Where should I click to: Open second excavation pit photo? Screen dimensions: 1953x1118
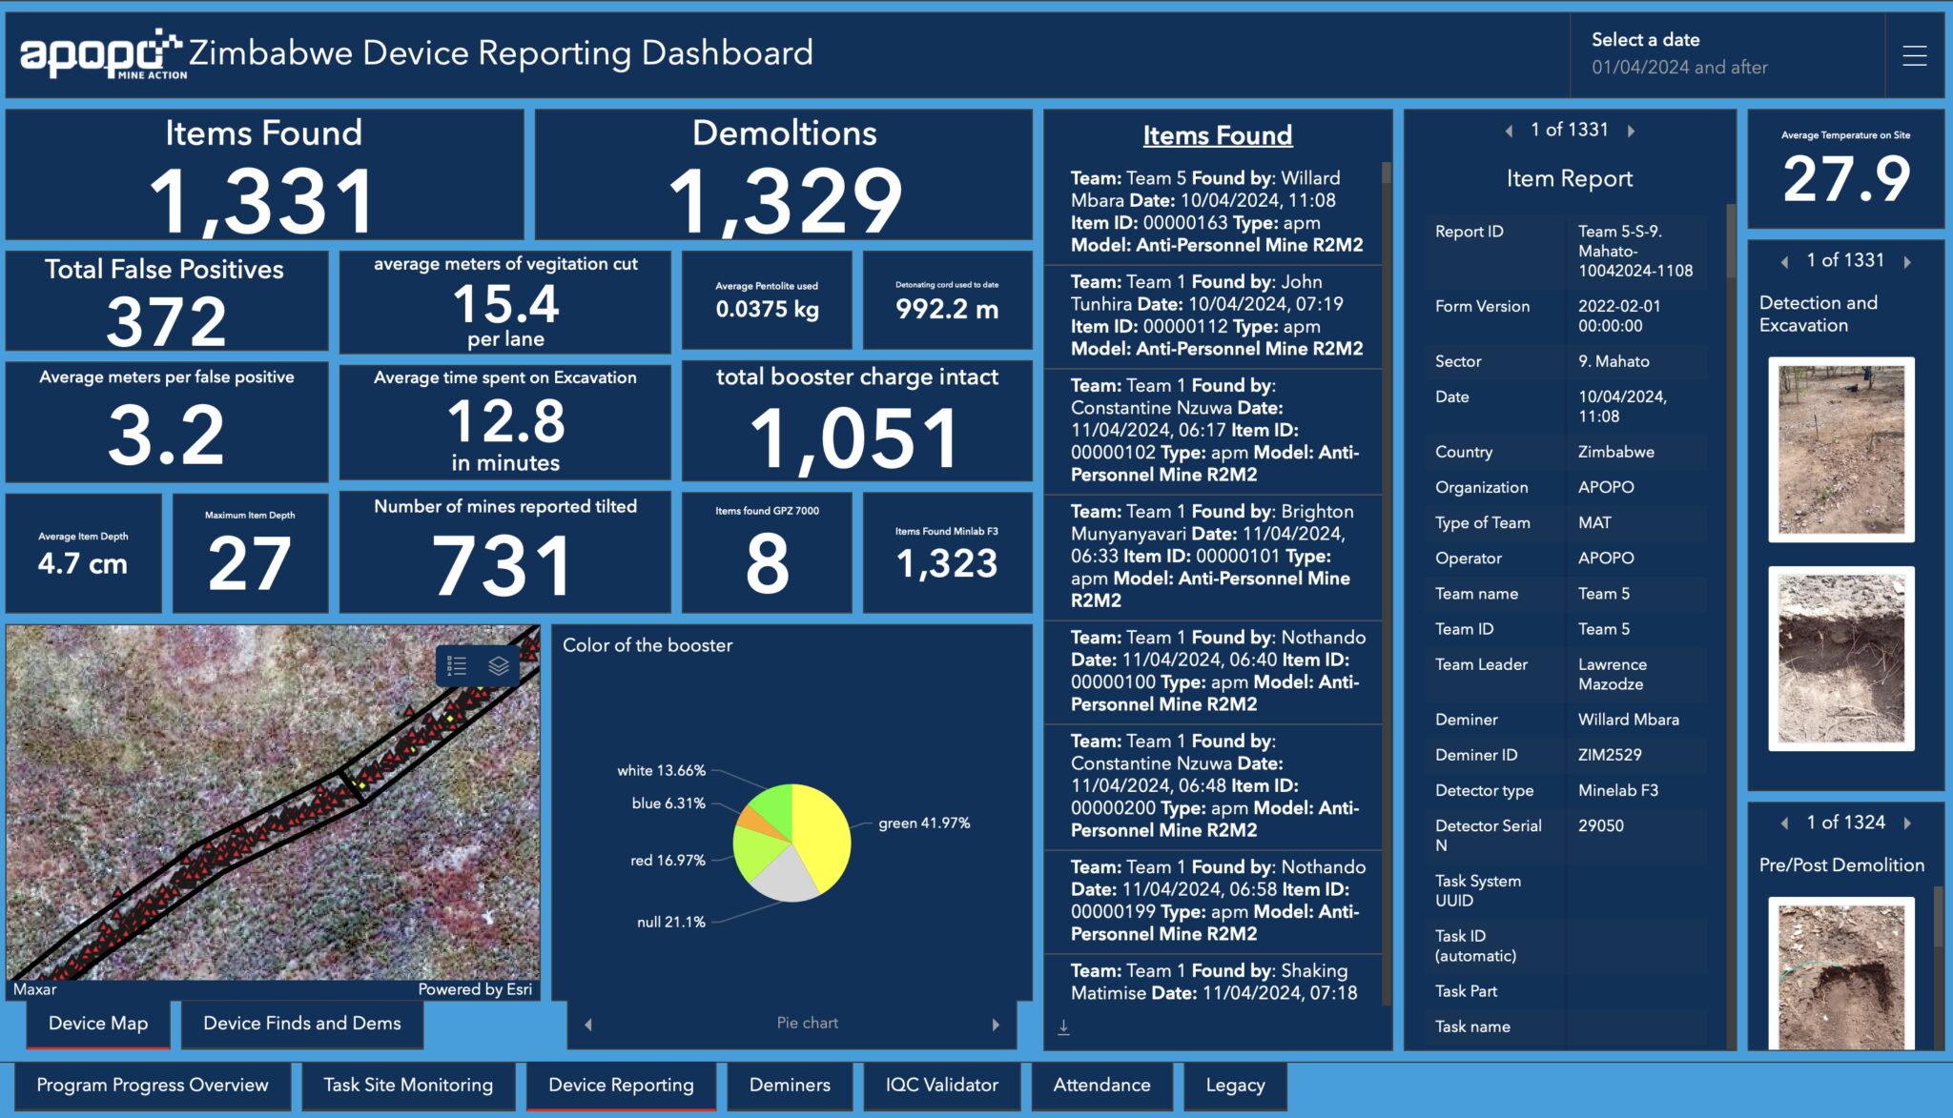[x=1841, y=659]
